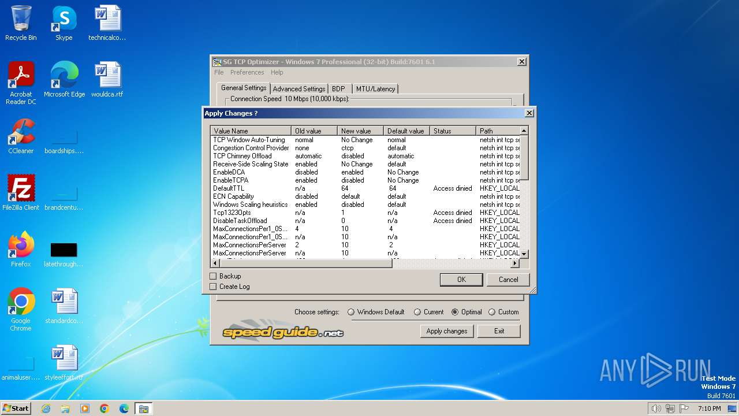Launch the Microsoft Edge desktop shortcut

(x=64, y=80)
